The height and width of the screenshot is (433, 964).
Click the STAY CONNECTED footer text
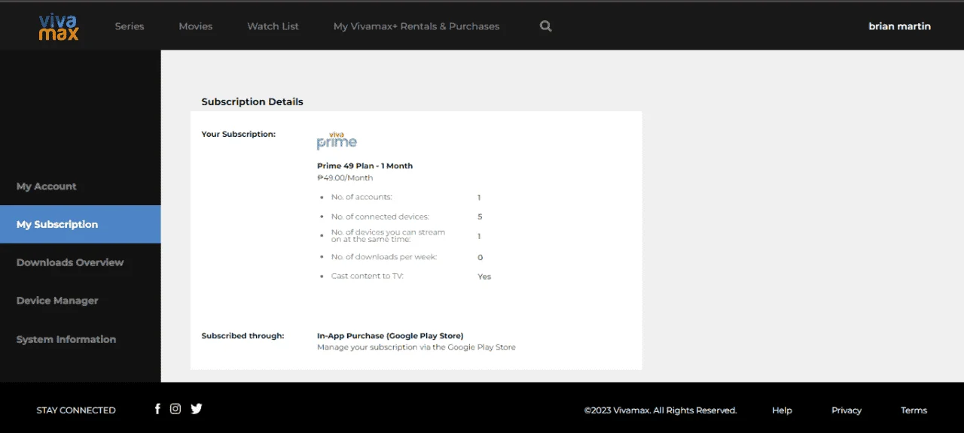coord(76,410)
